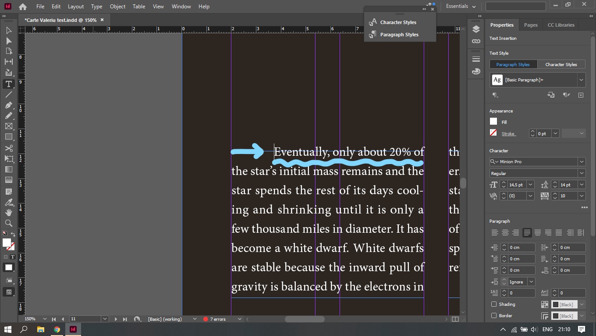
Task: Activate the Hand tool
Action: (8, 213)
